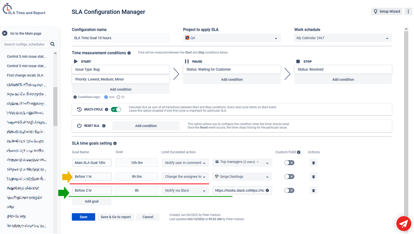Click the RESET SLA power icon

pos(79,126)
